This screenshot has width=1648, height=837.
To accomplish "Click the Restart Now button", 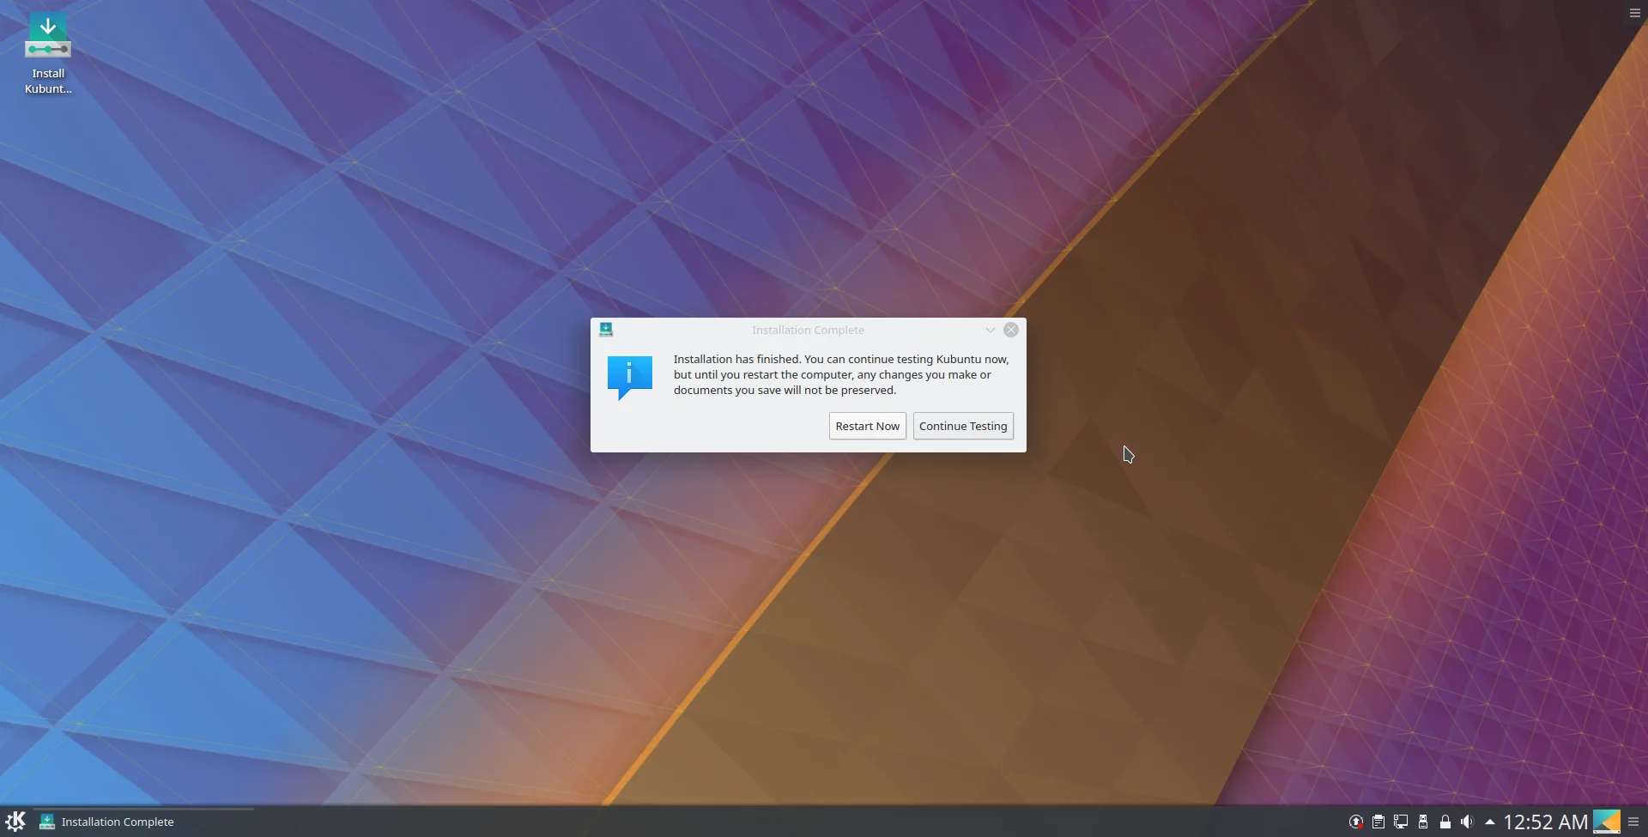I will (x=867, y=426).
